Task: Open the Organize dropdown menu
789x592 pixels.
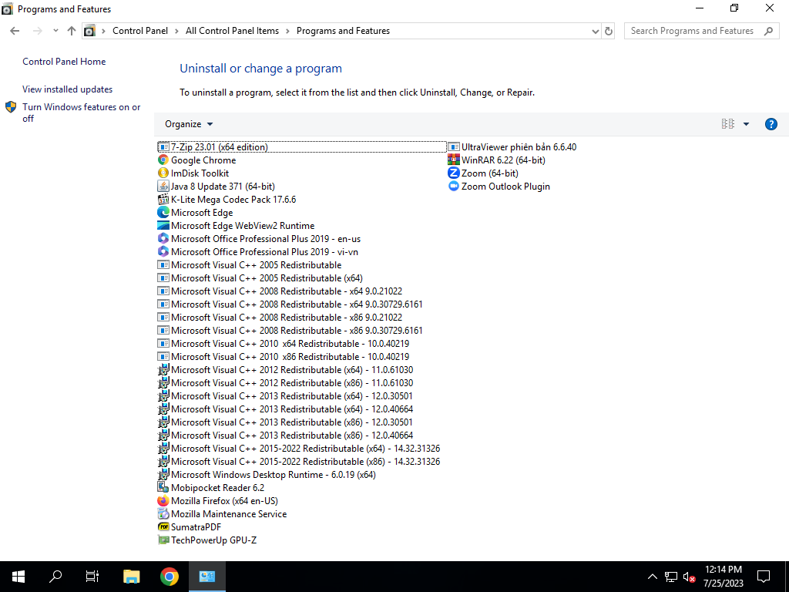Action: pos(189,124)
